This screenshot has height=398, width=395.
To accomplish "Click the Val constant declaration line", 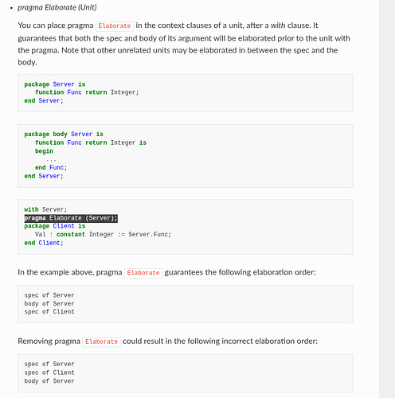I will 103,235.
